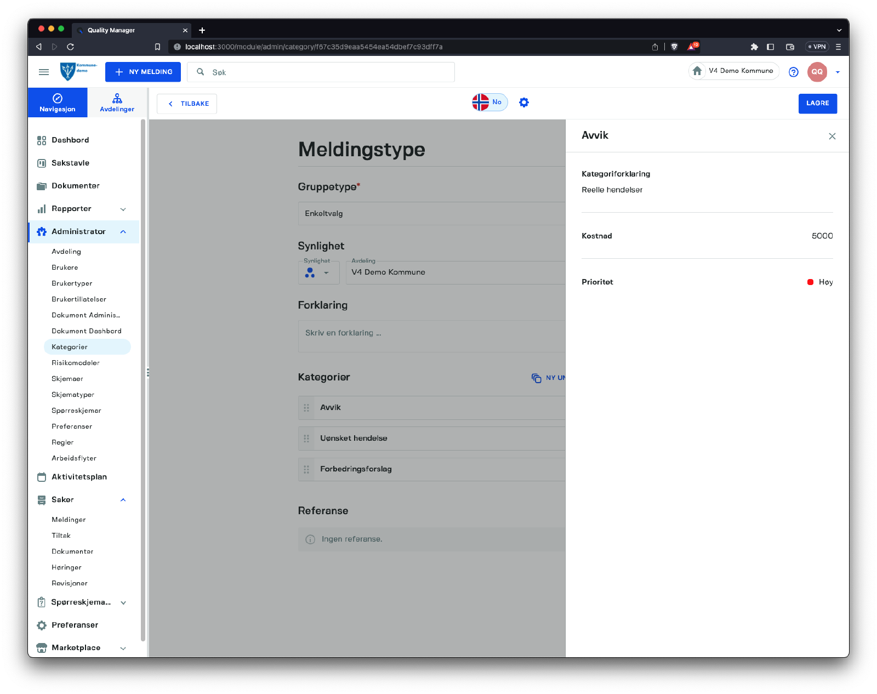Click the blue settings gear icon
Screen dimensions: 877x694
(x=524, y=103)
